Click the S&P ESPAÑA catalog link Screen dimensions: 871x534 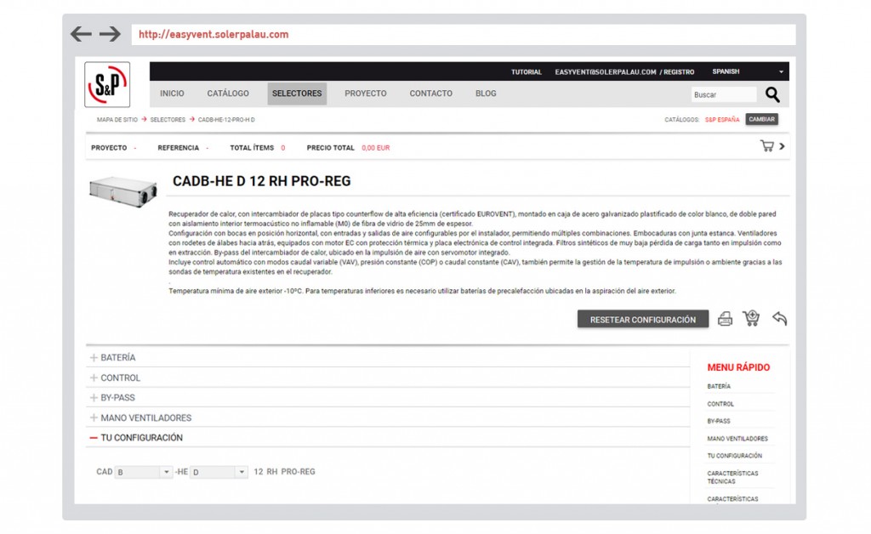coord(722,120)
